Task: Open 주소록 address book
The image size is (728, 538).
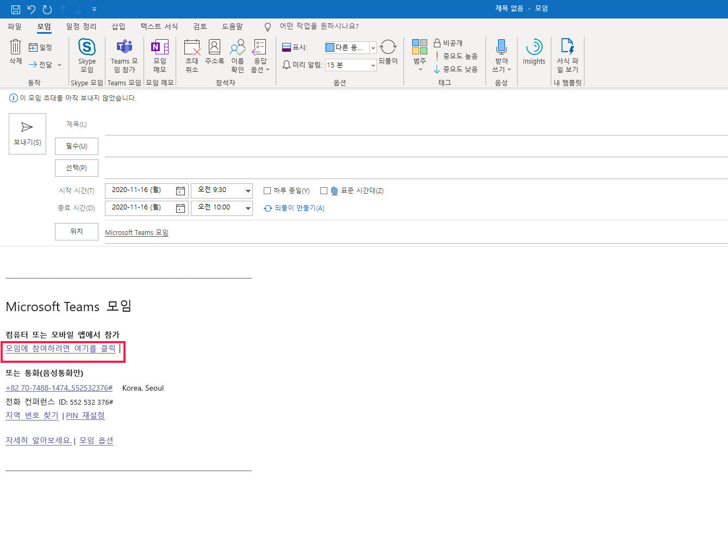Action: [215, 52]
